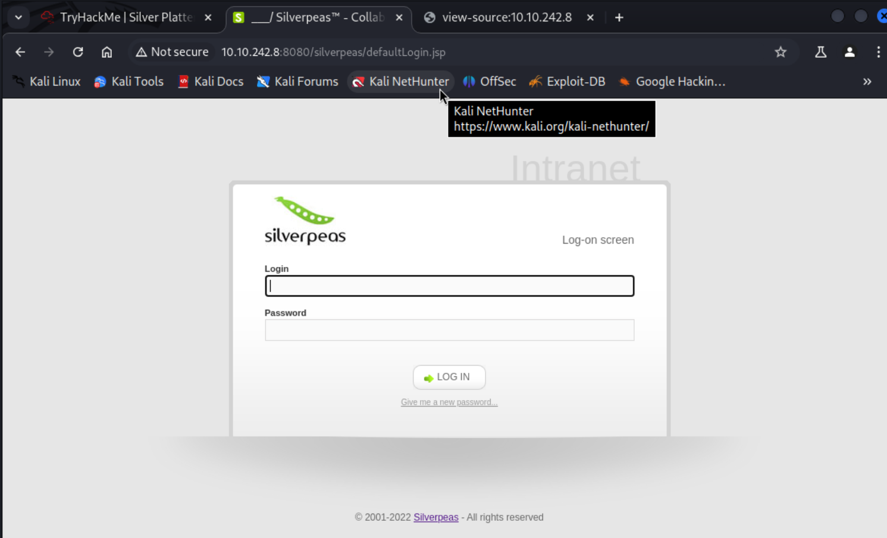The width and height of the screenshot is (887, 538).
Task: Open the browser profile icon
Action: tap(850, 52)
